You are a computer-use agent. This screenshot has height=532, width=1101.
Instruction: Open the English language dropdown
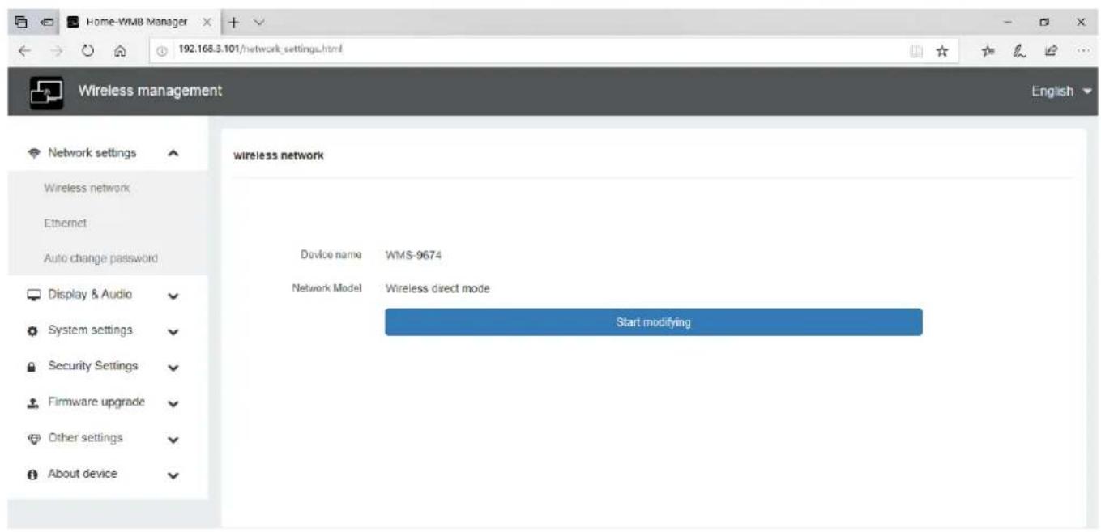pyautogui.click(x=1062, y=92)
